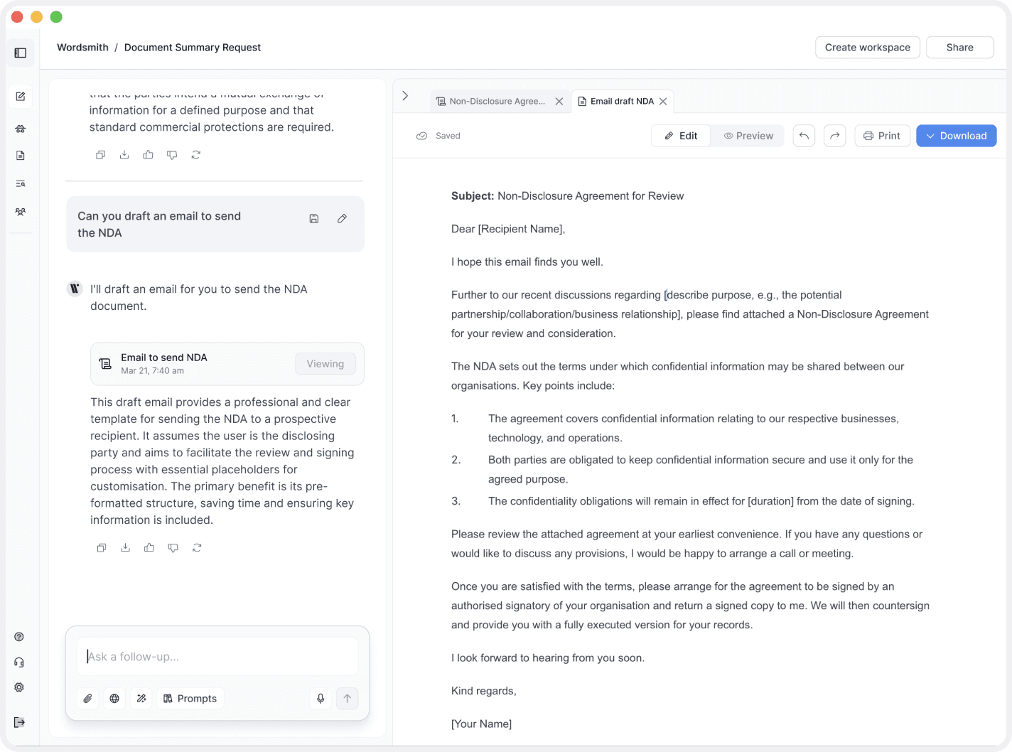Click the redo arrow in document toolbar
Viewport: 1012px width, 752px height.
pyautogui.click(x=835, y=136)
